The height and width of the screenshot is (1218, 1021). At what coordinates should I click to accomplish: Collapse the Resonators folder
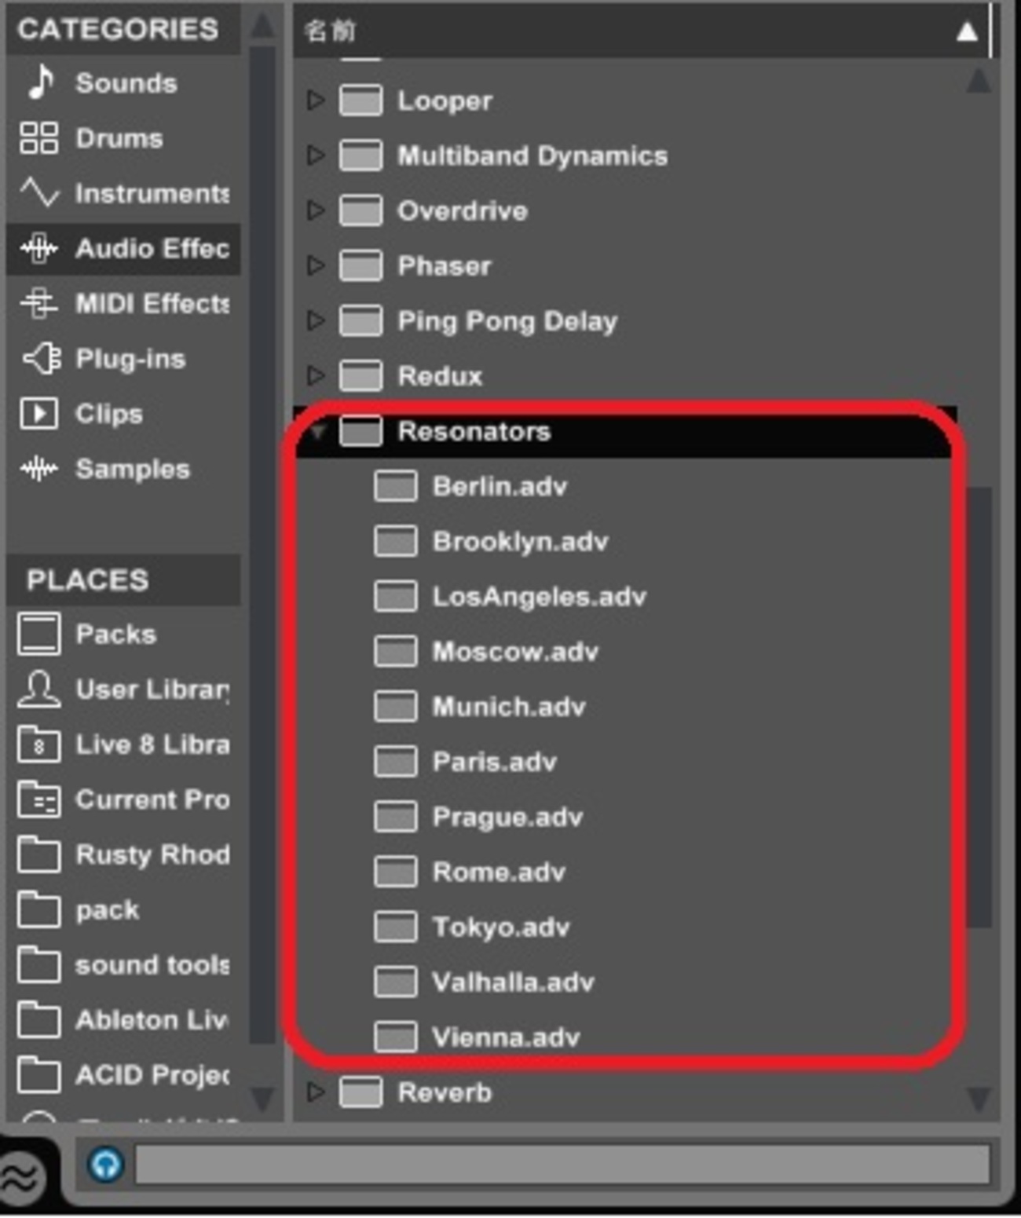[317, 431]
